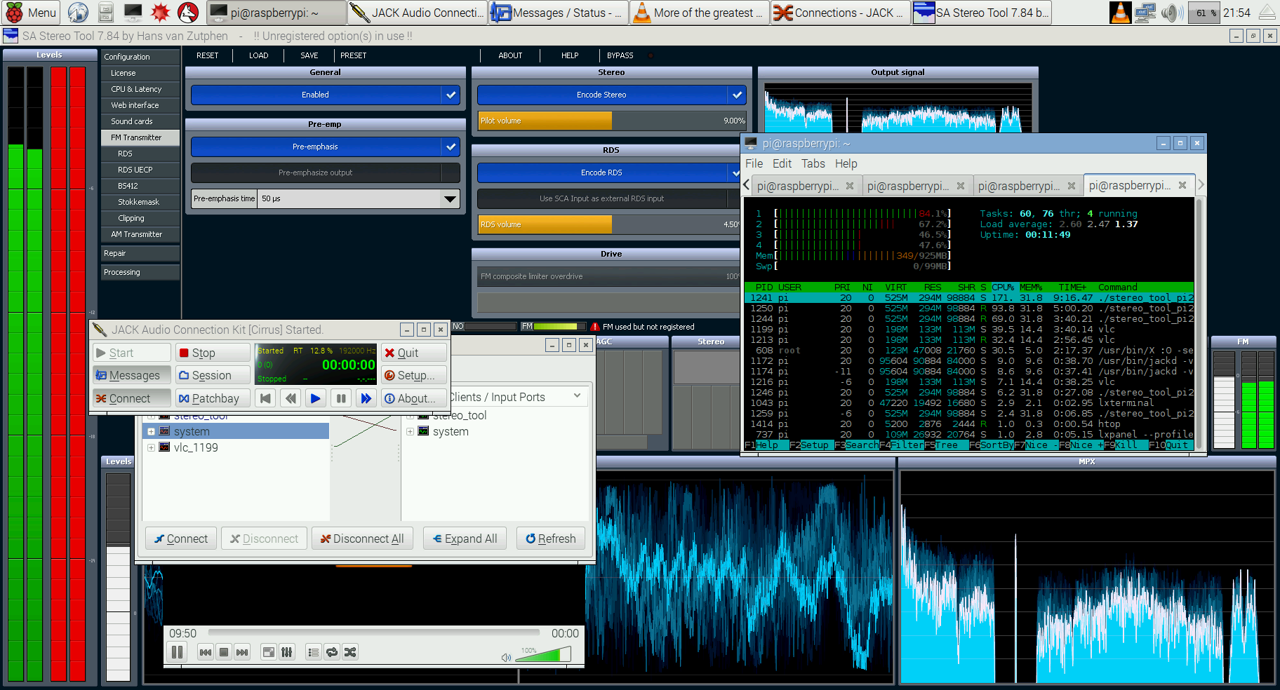Image resolution: width=1280 pixels, height=690 pixels.
Task: Switch to SA Stereo Tool taskbar entry
Action: tap(981, 13)
